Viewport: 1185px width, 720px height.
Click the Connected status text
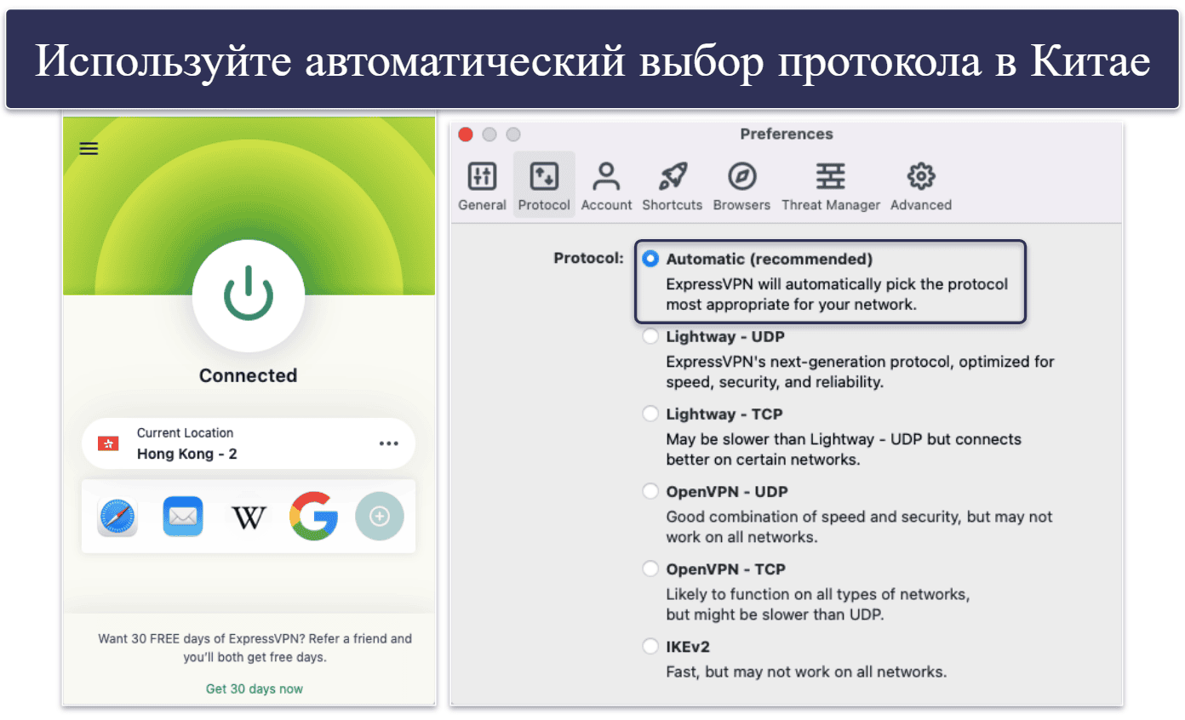click(x=249, y=375)
